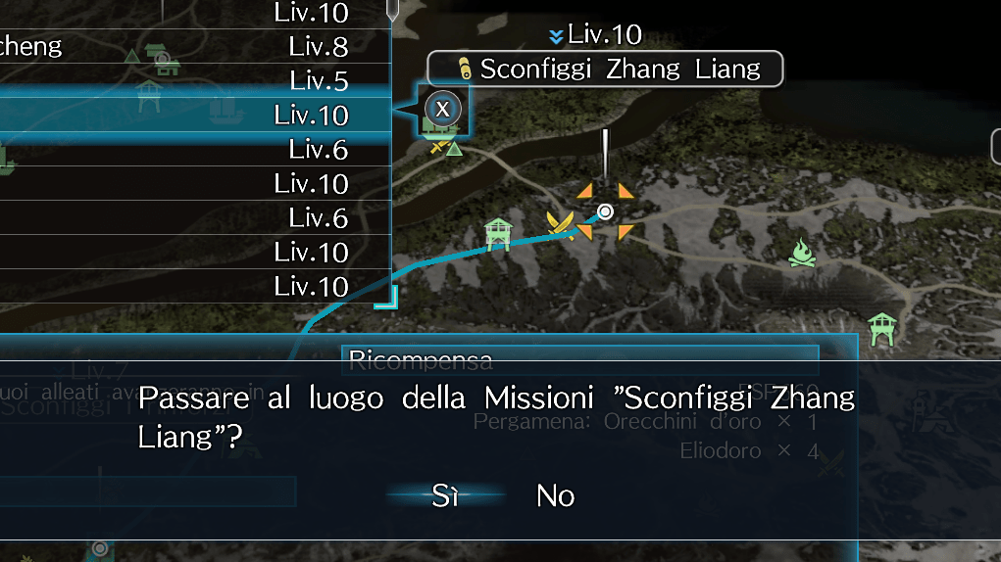The width and height of the screenshot is (1001, 562).
Task: Confirm travel by selecting Sì
Action: [445, 495]
